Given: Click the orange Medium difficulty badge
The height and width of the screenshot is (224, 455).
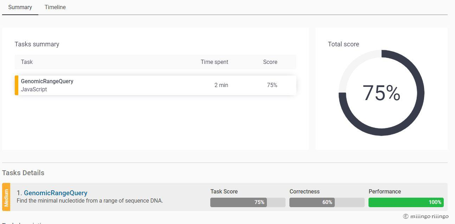Looking at the screenshot, I should click(6, 197).
